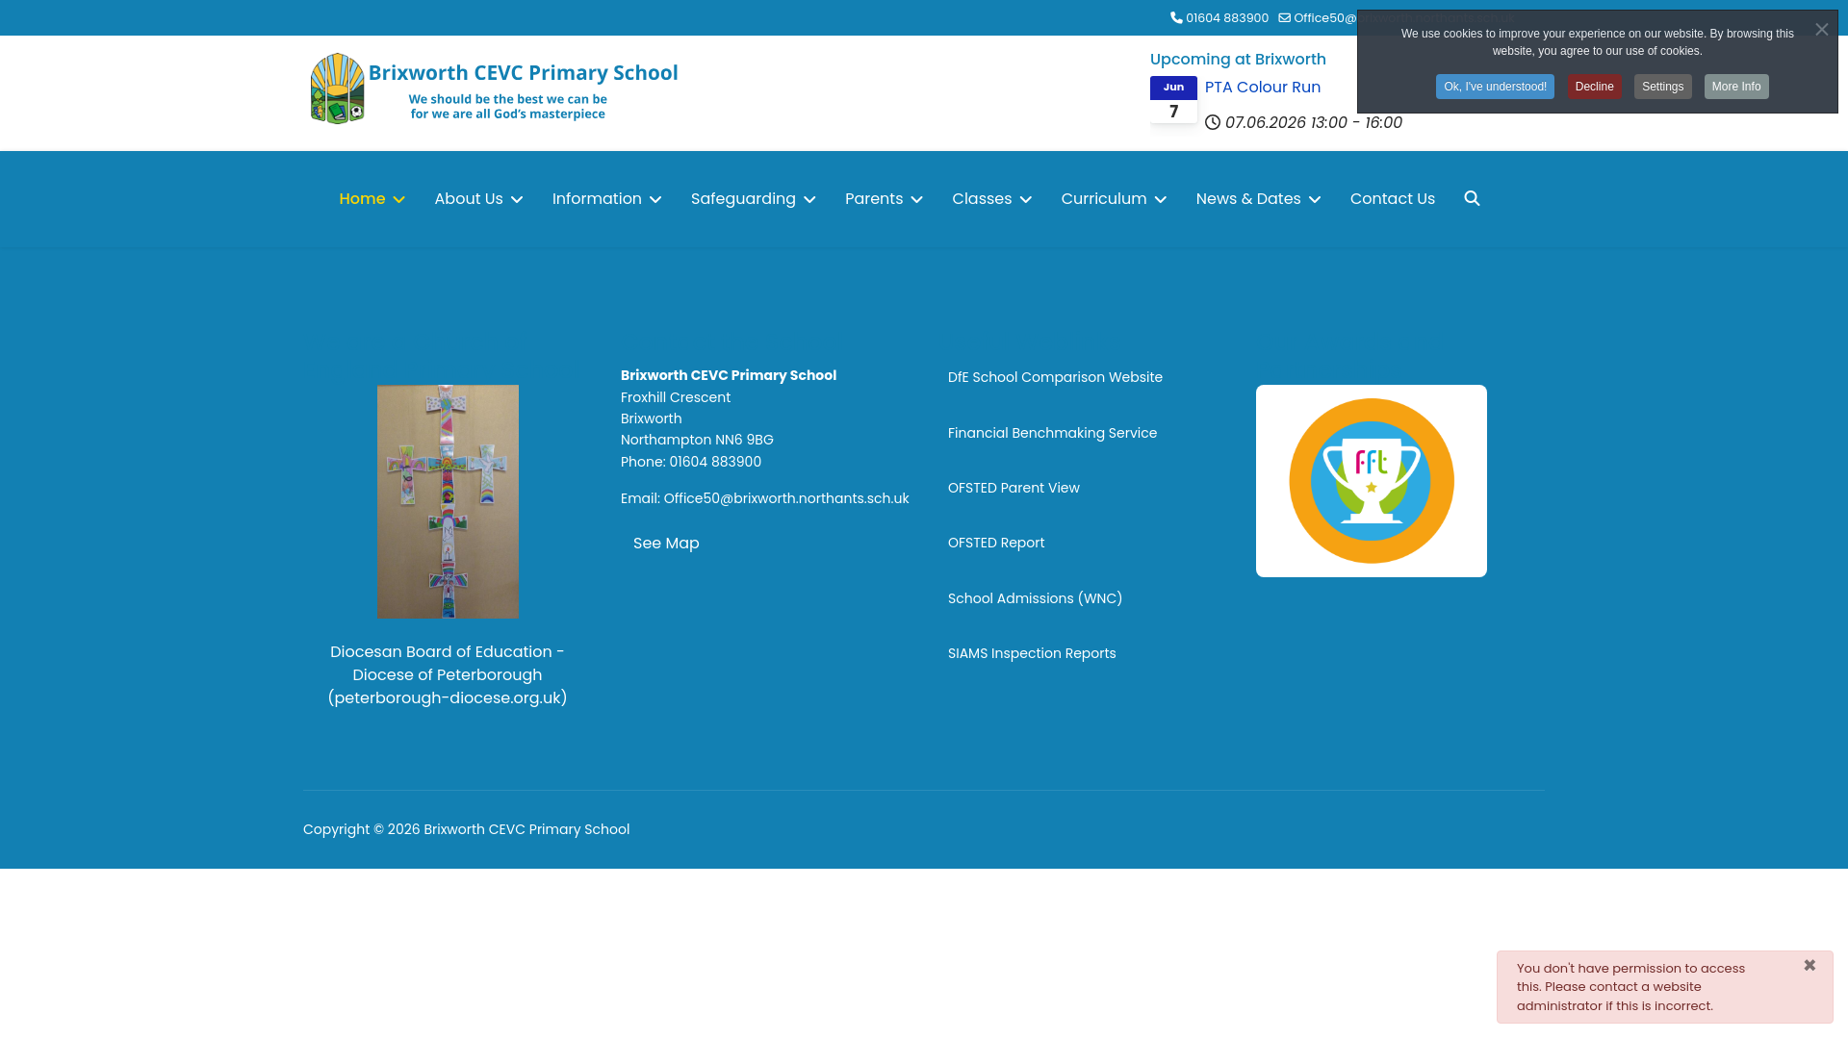
Task: Open School Admissions (WNC) link
Action: (x=1035, y=598)
